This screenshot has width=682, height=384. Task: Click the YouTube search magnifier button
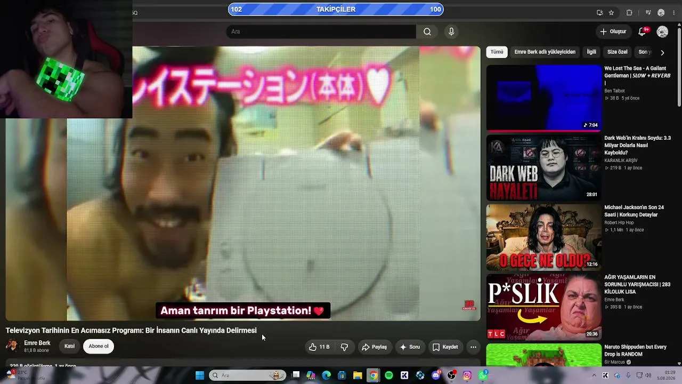point(427,31)
